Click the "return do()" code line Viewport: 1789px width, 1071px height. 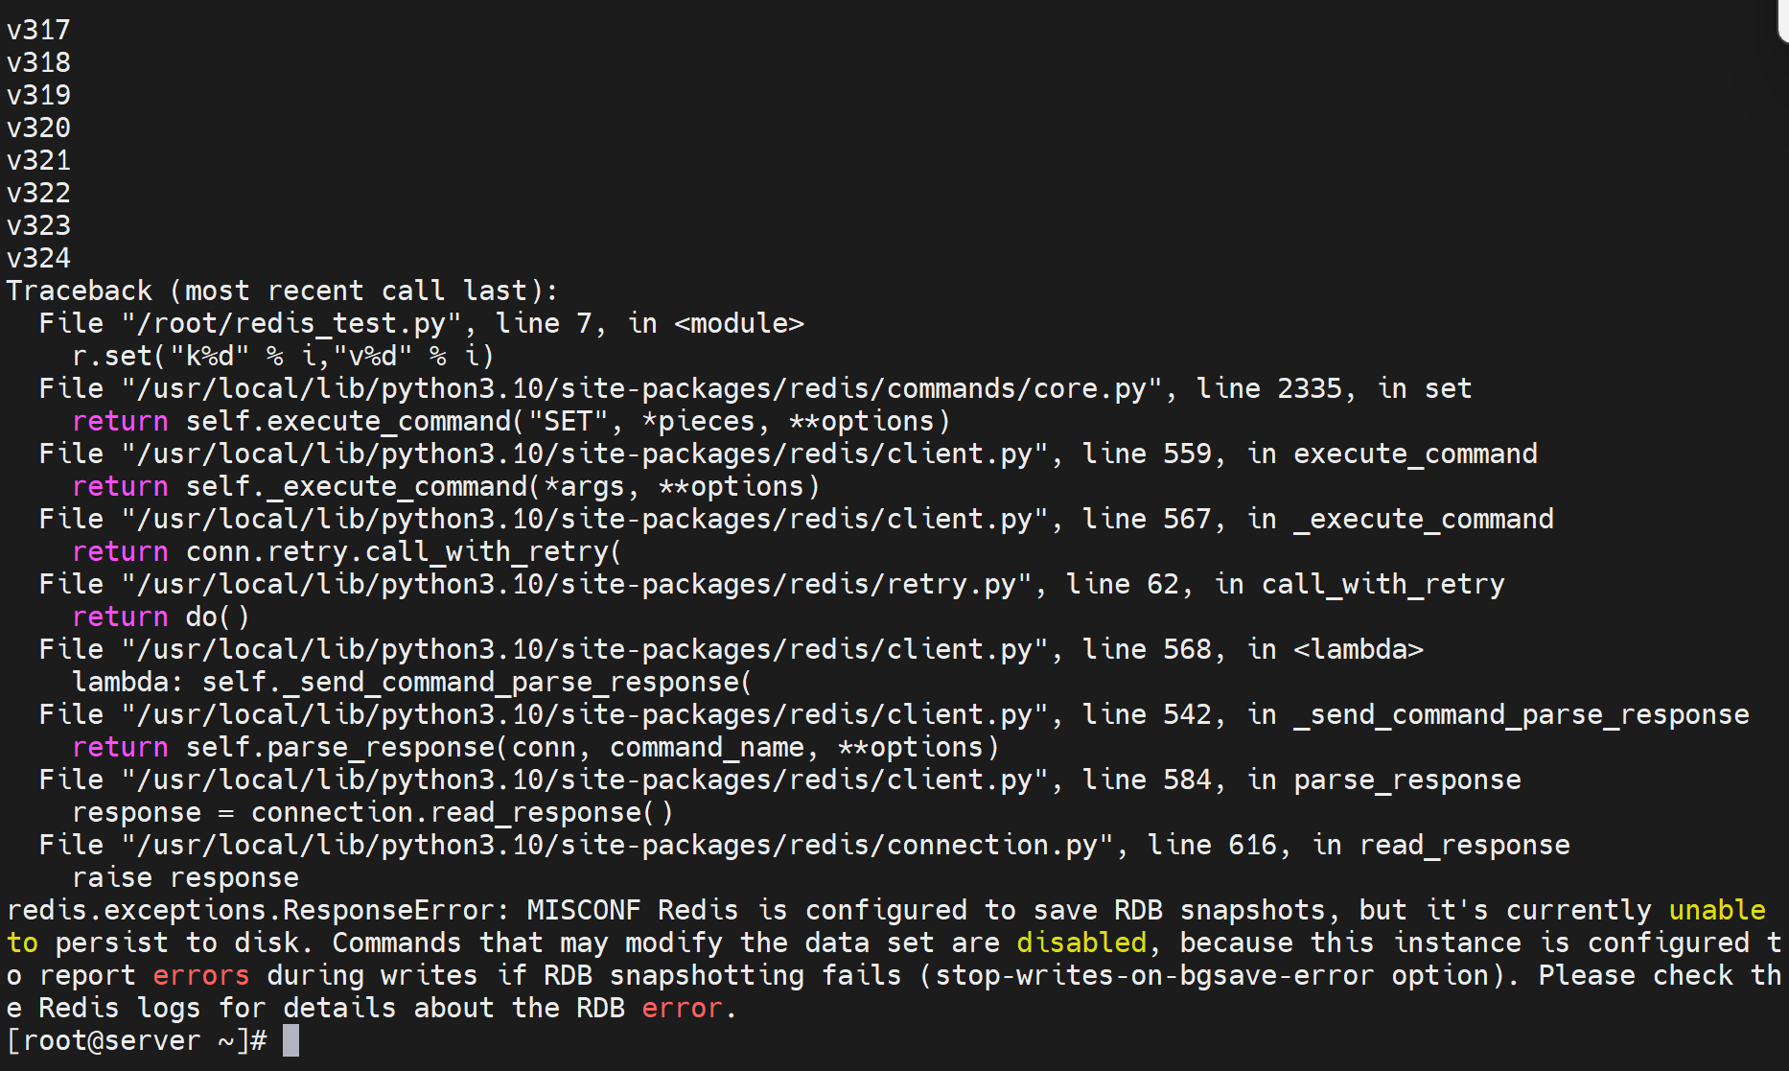point(160,617)
